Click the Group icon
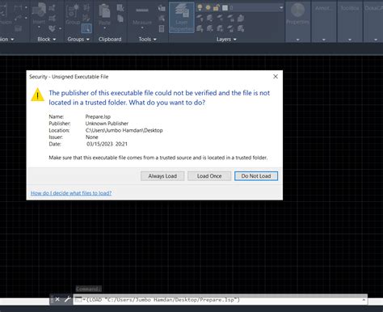This screenshot has height=312, width=383. tap(73, 11)
